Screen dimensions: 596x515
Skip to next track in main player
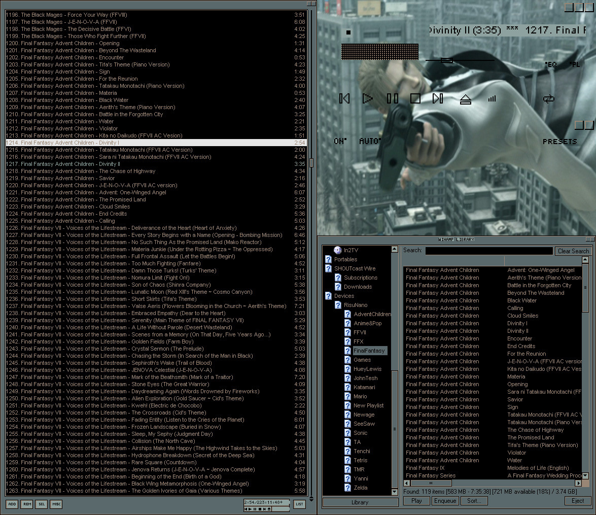pos(438,98)
